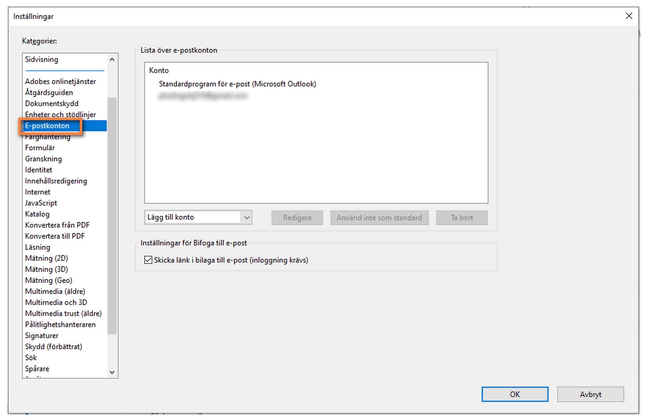This screenshot has width=645, height=419.
Task: Click Använd inte som standard button
Action: 379,218
